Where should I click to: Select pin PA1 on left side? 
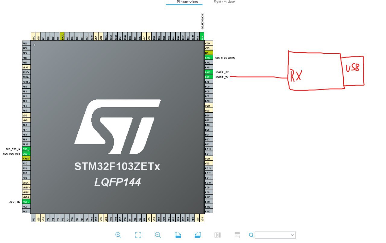pos(27,207)
